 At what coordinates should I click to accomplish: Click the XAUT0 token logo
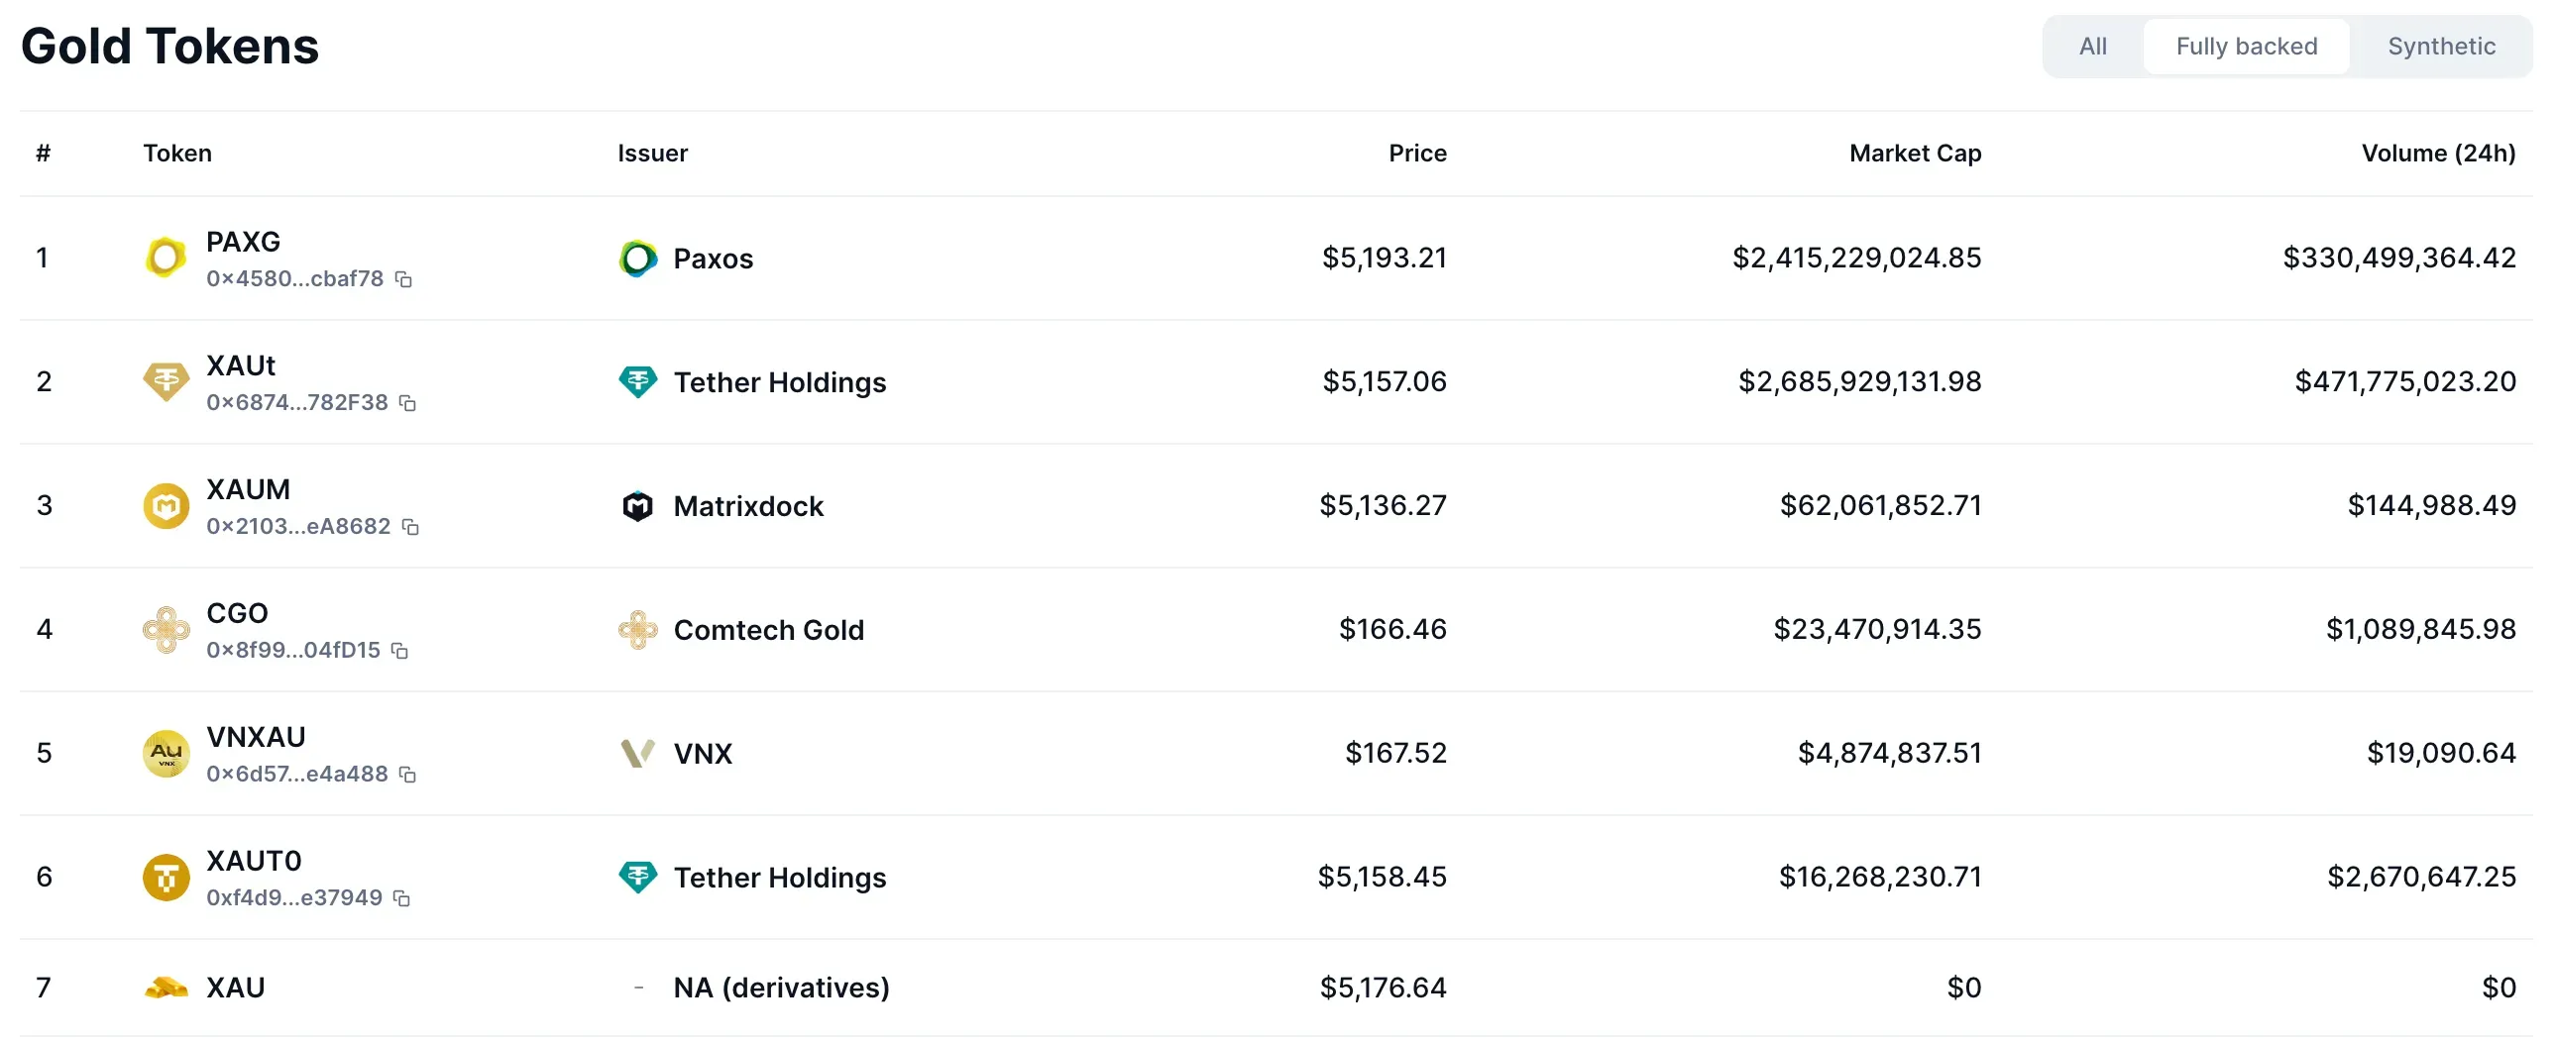pyautogui.click(x=166, y=878)
